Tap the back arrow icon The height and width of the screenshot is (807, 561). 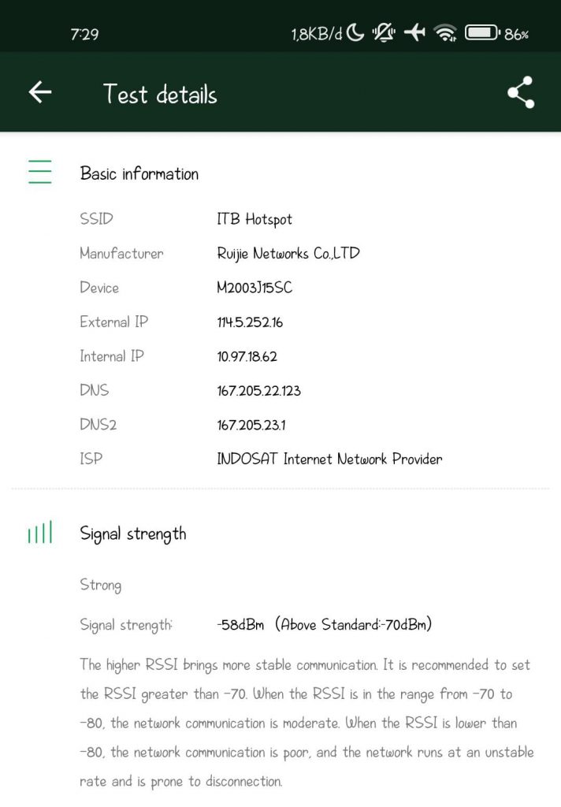click(x=40, y=93)
